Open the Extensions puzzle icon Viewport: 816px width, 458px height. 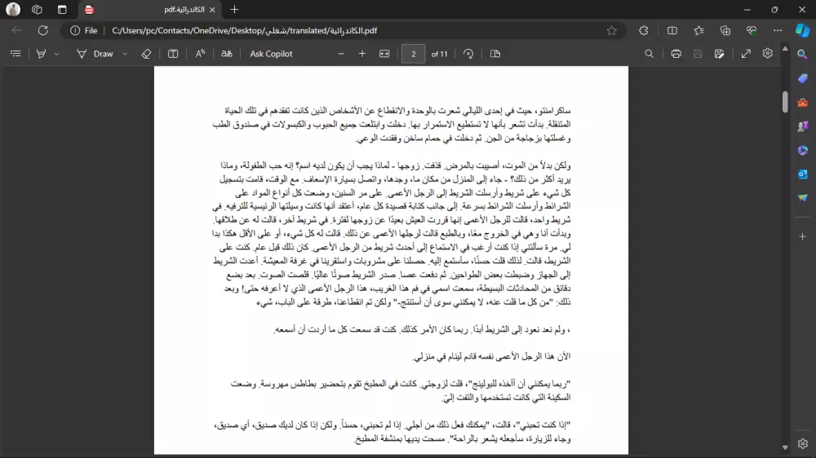pos(644,31)
